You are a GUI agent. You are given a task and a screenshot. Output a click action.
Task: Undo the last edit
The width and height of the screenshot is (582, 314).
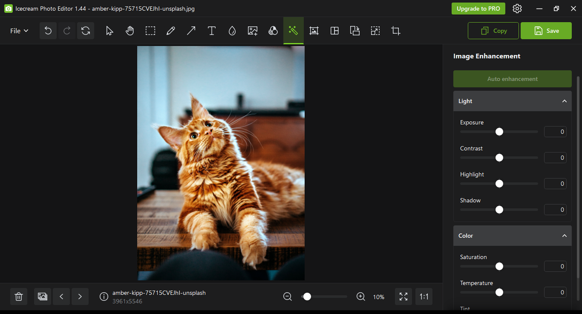point(48,30)
